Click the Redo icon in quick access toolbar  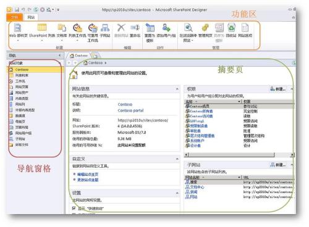pyautogui.click(x=30, y=10)
